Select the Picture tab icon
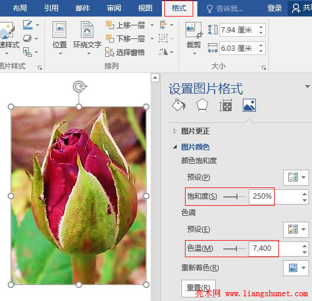The height and width of the screenshot is (301, 312). (x=249, y=105)
